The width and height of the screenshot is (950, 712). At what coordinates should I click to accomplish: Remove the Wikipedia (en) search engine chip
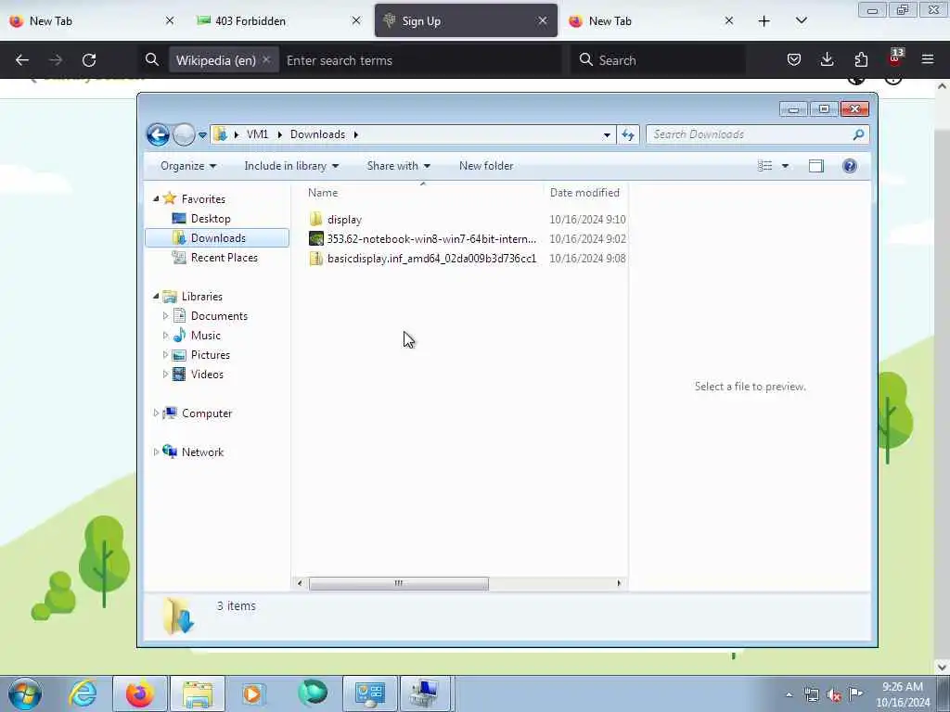pyautogui.click(x=266, y=59)
